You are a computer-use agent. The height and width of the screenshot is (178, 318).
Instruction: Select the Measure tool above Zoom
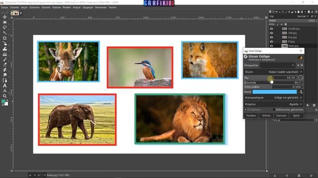[x=4, y=91]
